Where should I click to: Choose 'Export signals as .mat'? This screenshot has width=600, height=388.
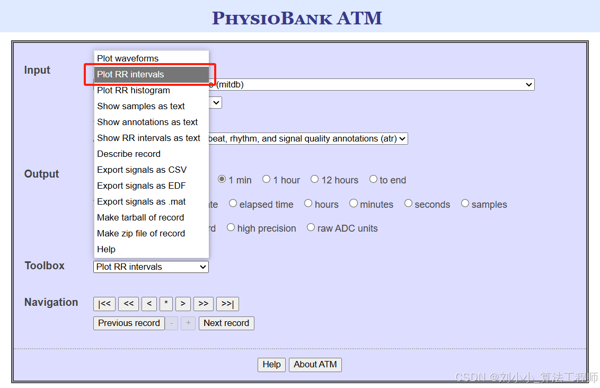point(151,201)
